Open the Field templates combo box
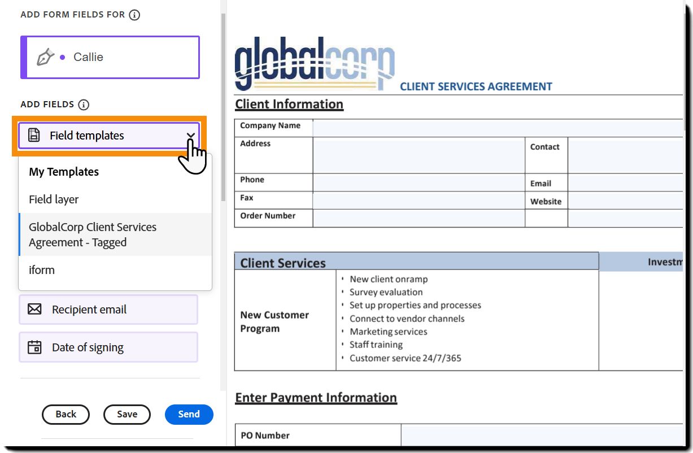Image resolution: width=693 pixels, height=453 pixels. (109, 136)
